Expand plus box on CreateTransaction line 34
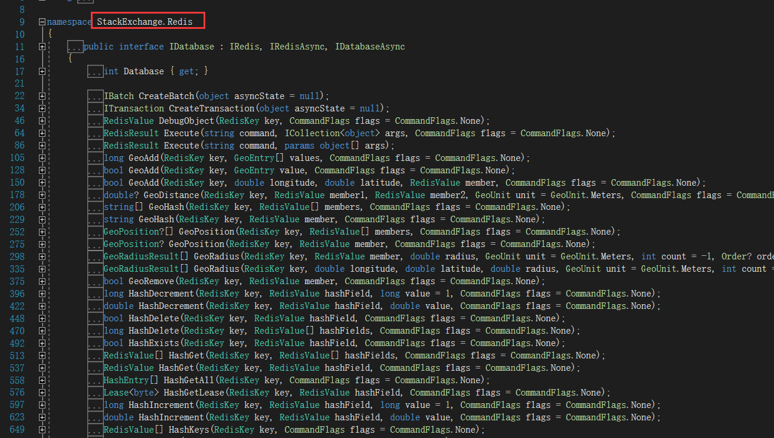774x438 pixels. (42, 108)
